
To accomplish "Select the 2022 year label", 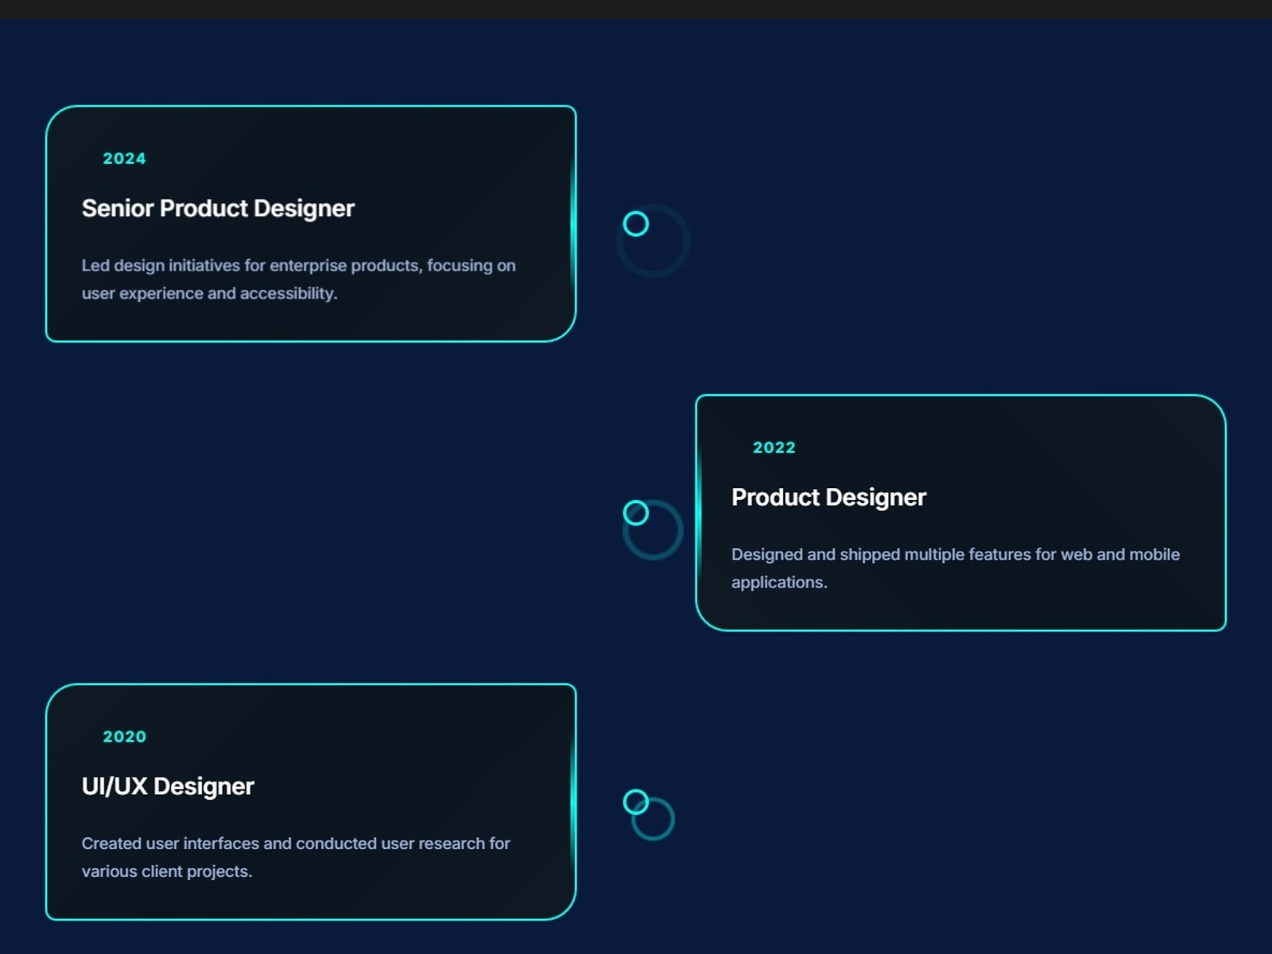I will point(774,448).
